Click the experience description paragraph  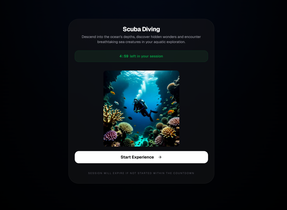(141, 39)
